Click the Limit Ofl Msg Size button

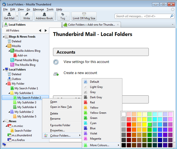pos(84,16)
